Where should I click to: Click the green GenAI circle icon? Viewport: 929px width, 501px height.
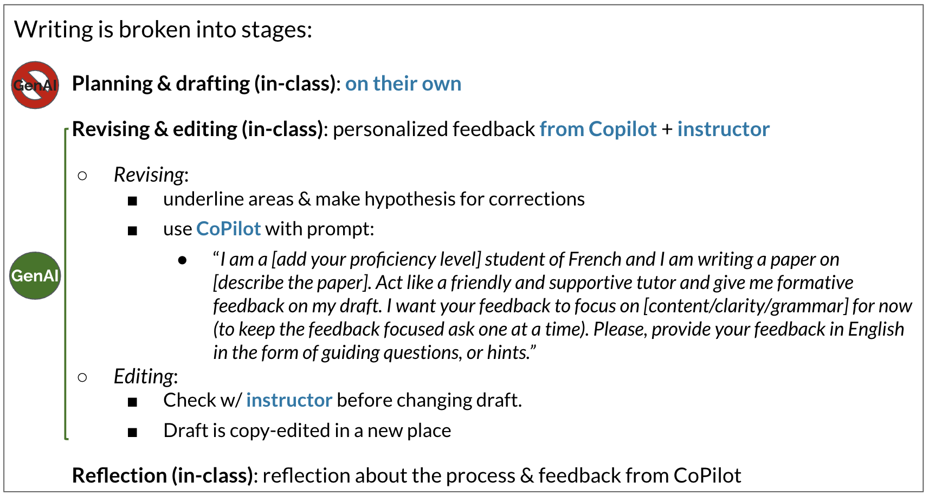(35, 275)
